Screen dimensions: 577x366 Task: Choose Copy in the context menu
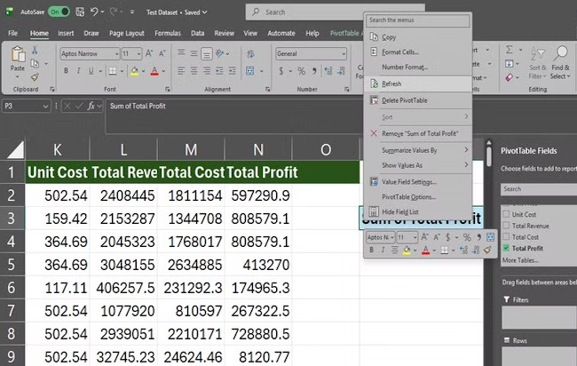420,36
